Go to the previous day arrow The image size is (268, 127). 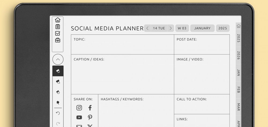[147, 28]
